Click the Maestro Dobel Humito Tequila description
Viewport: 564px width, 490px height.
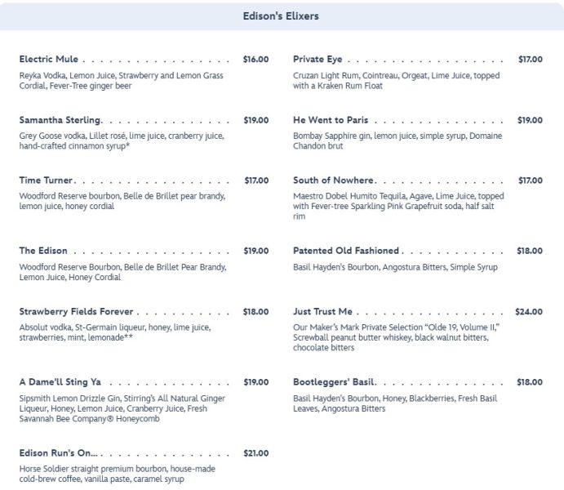[x=397, y=206]
